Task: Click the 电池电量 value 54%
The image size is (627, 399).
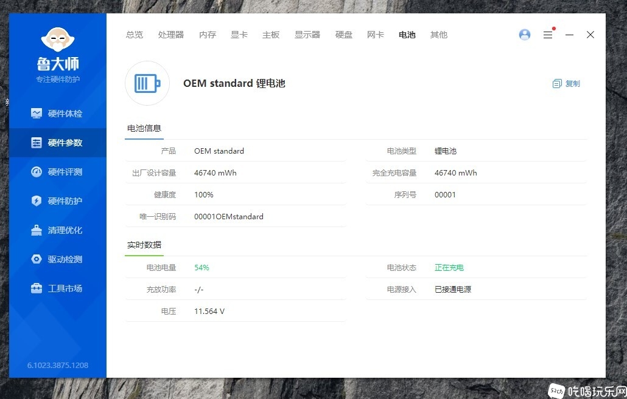Action: tap(201, 267)
